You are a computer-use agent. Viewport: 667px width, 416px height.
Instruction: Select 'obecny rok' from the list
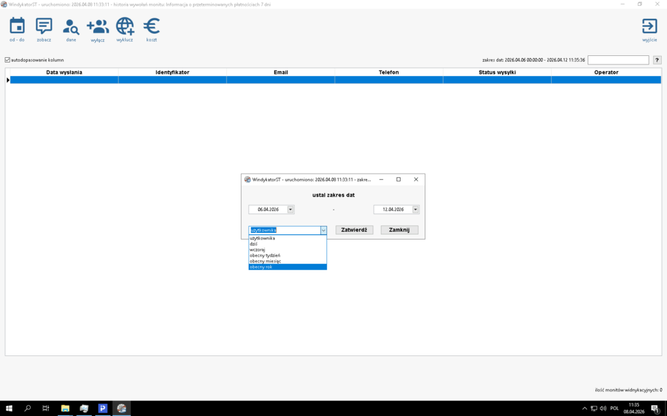point(287,267)
